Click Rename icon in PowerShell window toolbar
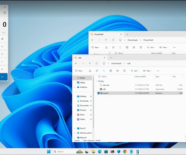186x155 pixels. (x=127, y=47)
